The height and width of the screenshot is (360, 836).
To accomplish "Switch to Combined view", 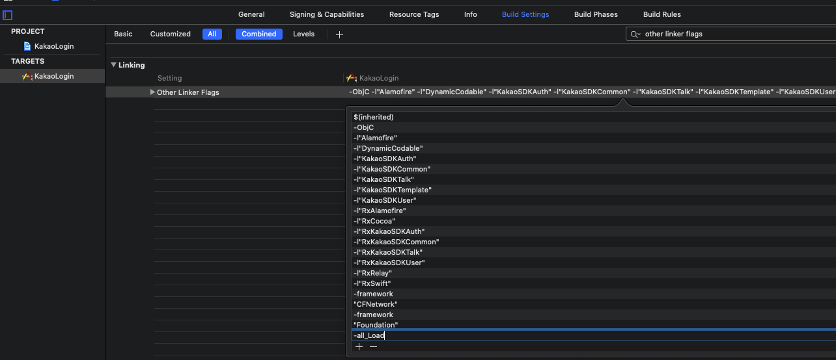I will tap(259, 34).
